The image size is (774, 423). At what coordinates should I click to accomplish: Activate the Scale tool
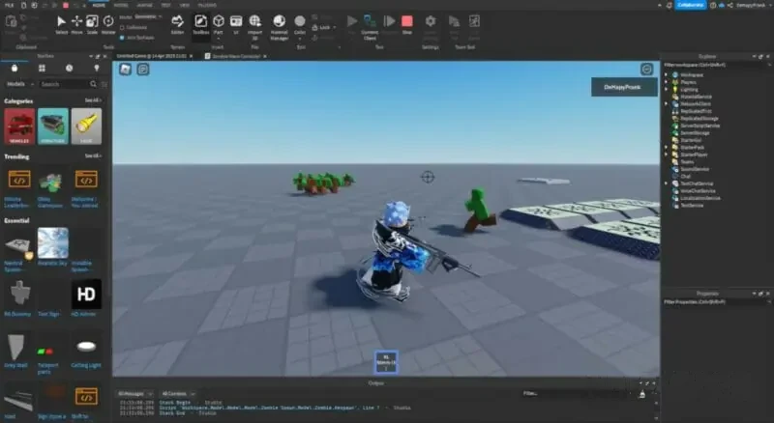pos(92,25)
